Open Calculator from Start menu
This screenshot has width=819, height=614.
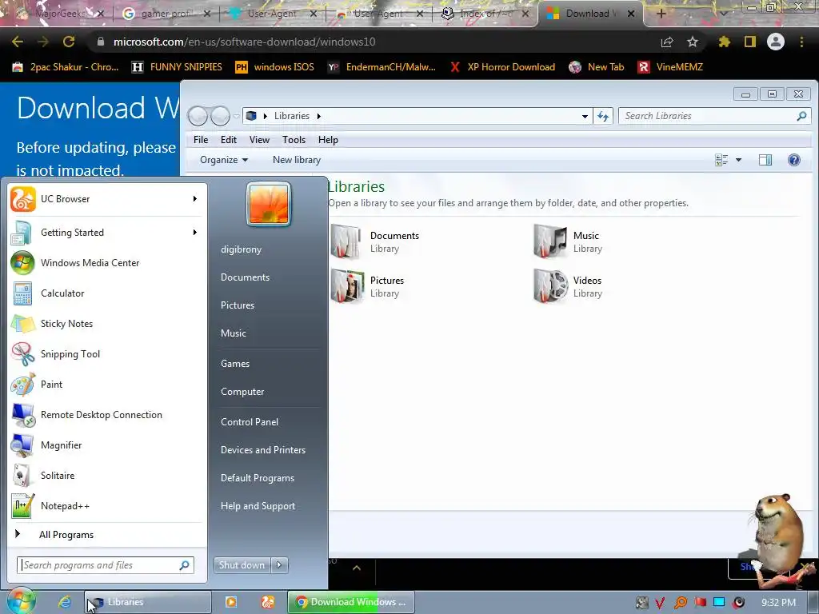pyautogui.click(x=107, y=293)
